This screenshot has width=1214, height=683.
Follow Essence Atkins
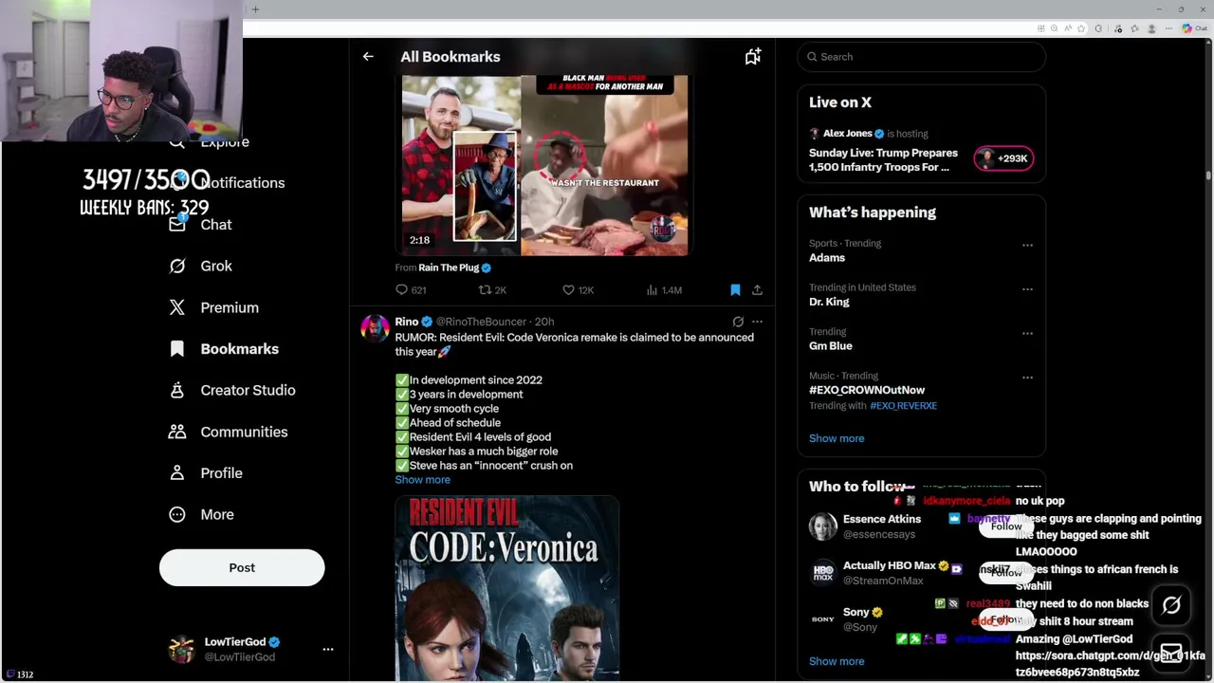[x=1006, y=526]
